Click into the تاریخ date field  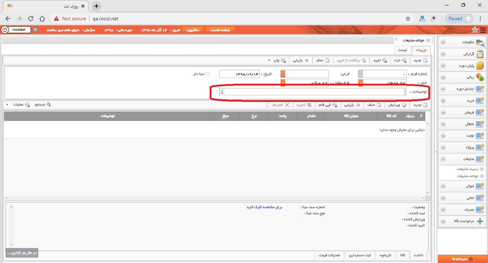click(239, 74)
